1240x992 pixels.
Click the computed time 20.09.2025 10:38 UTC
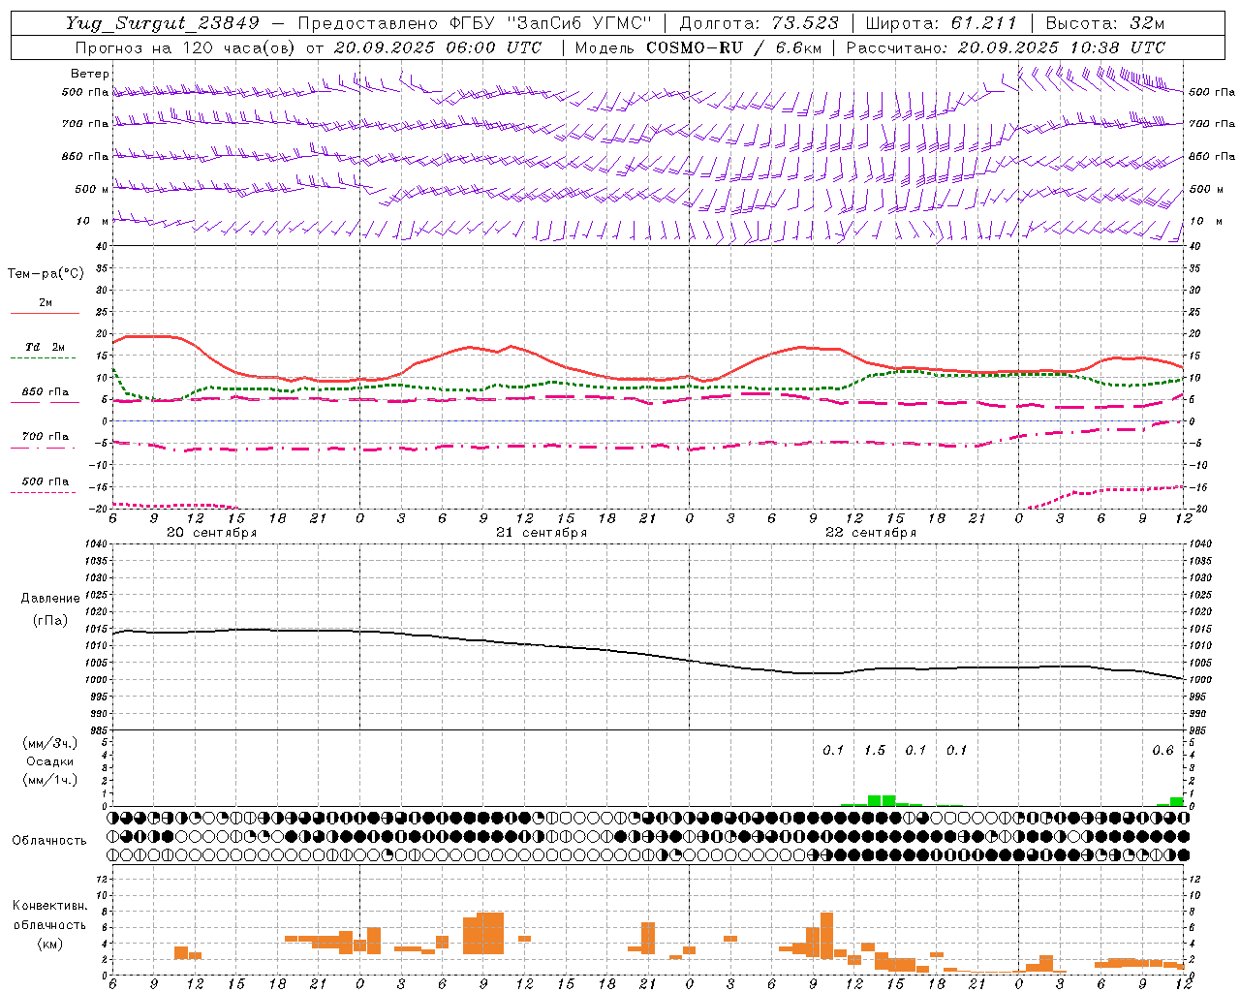pyautogui.click(x=1062, y=47)
